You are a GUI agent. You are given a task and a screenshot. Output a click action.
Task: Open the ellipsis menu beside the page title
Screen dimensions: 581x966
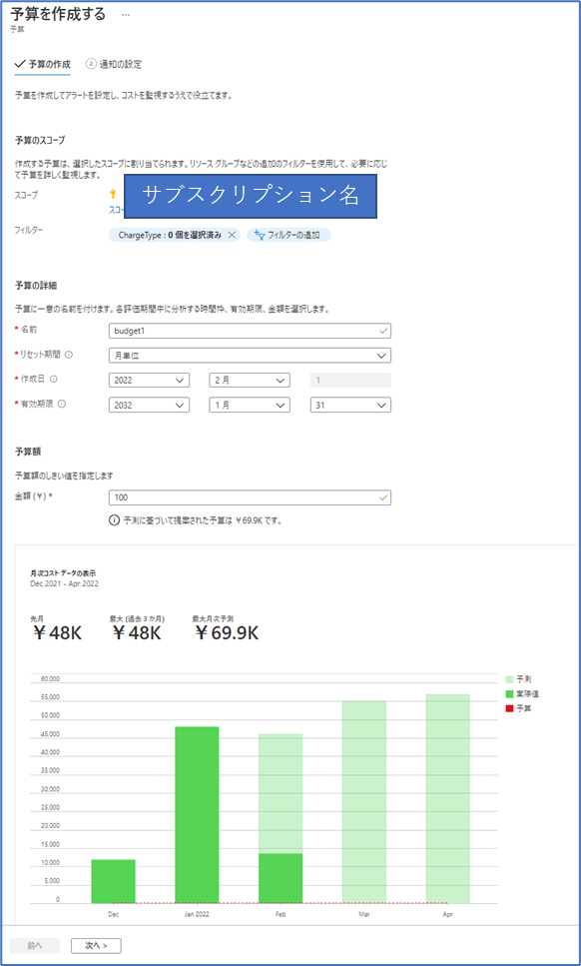coord(126,15)
